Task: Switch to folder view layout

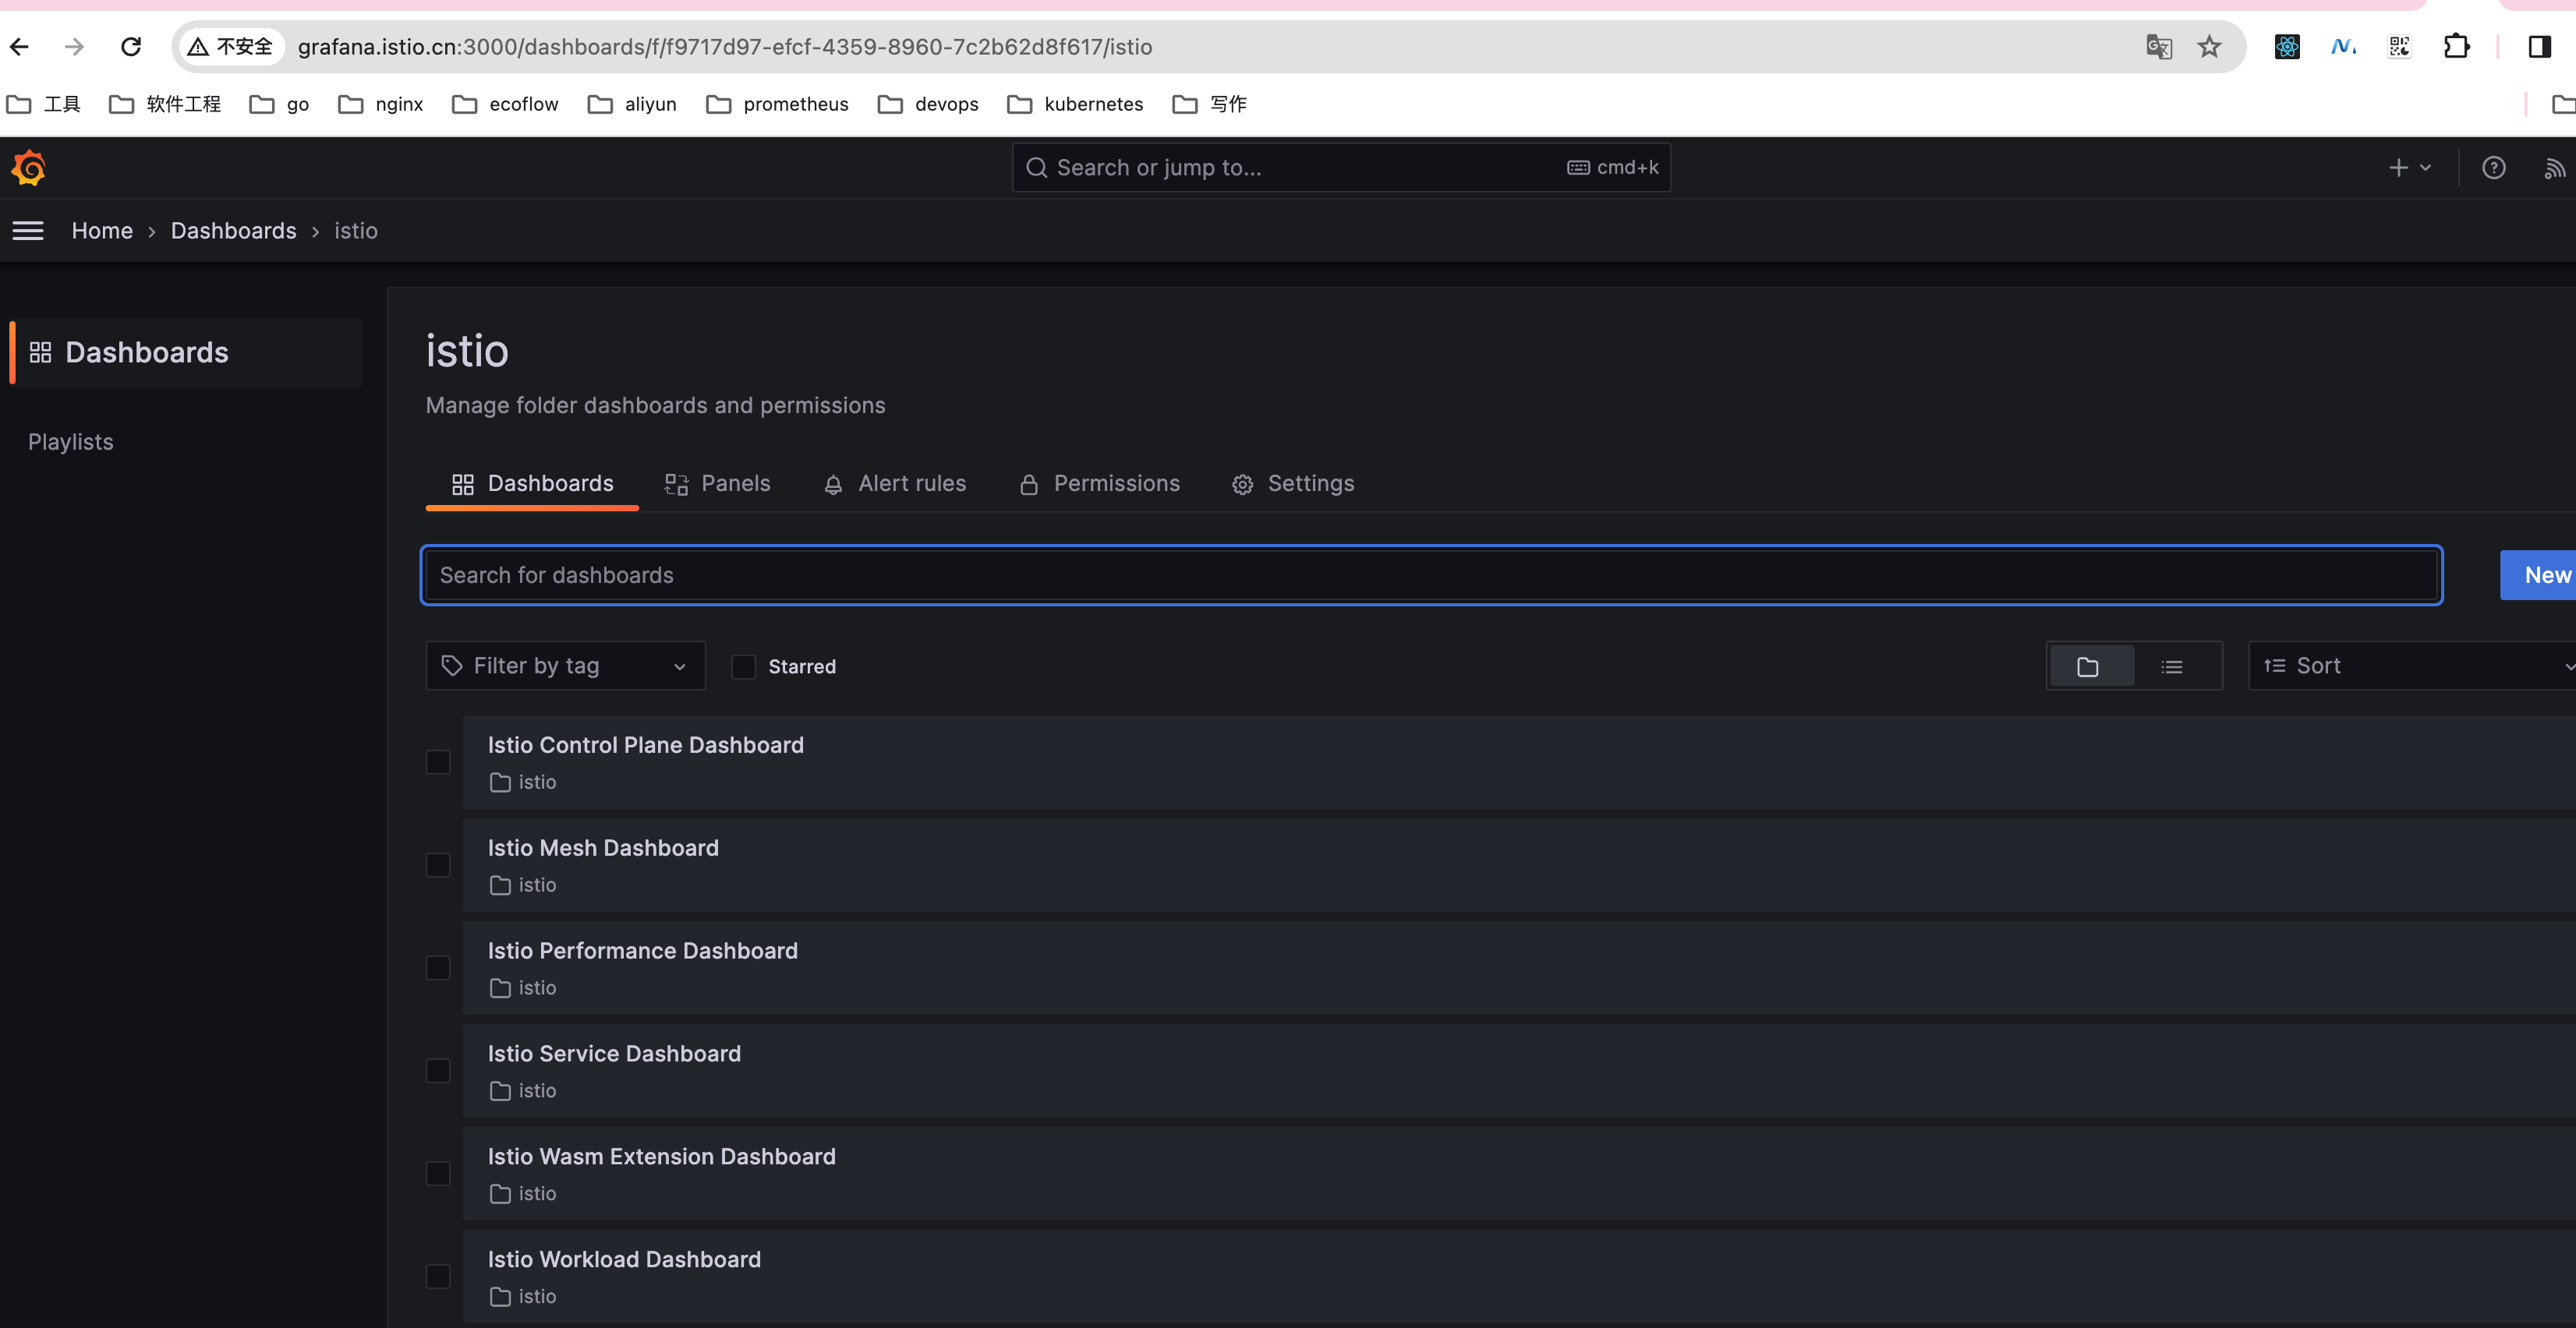Action: [2088, 666]
